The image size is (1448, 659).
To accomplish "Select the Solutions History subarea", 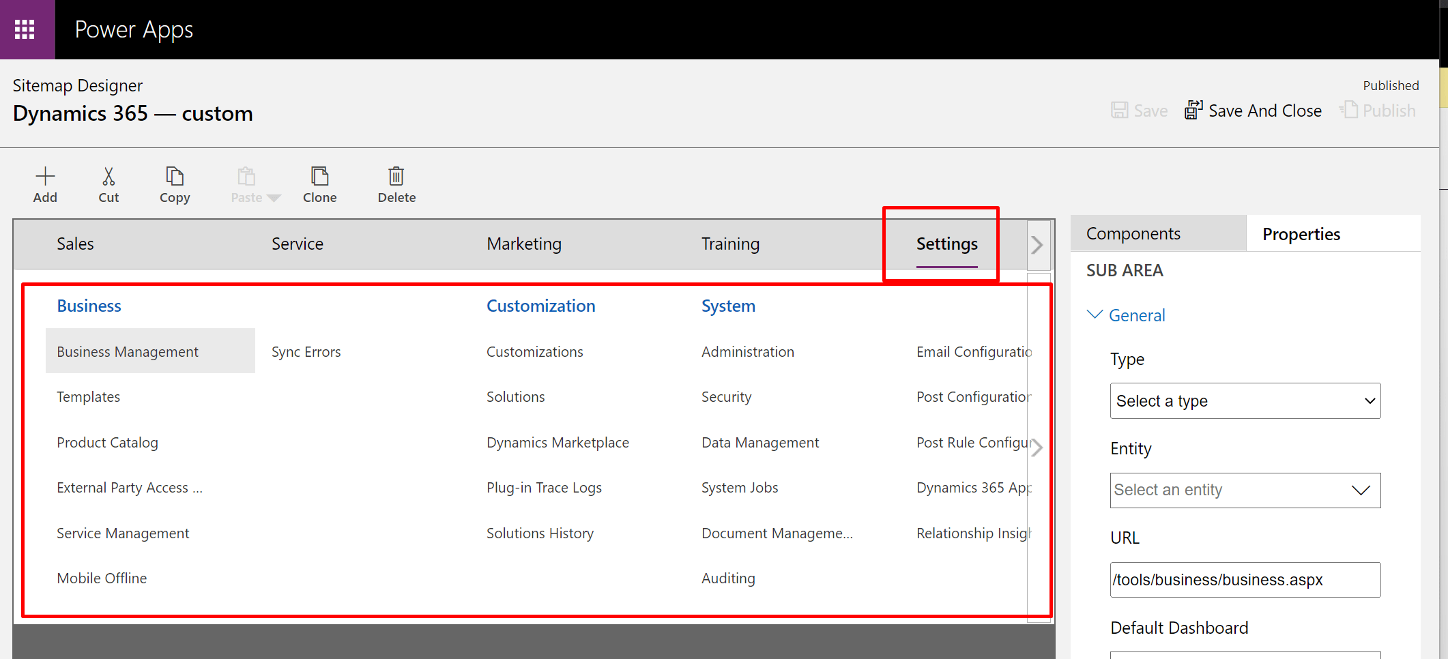I will click(x=540, y=533).
